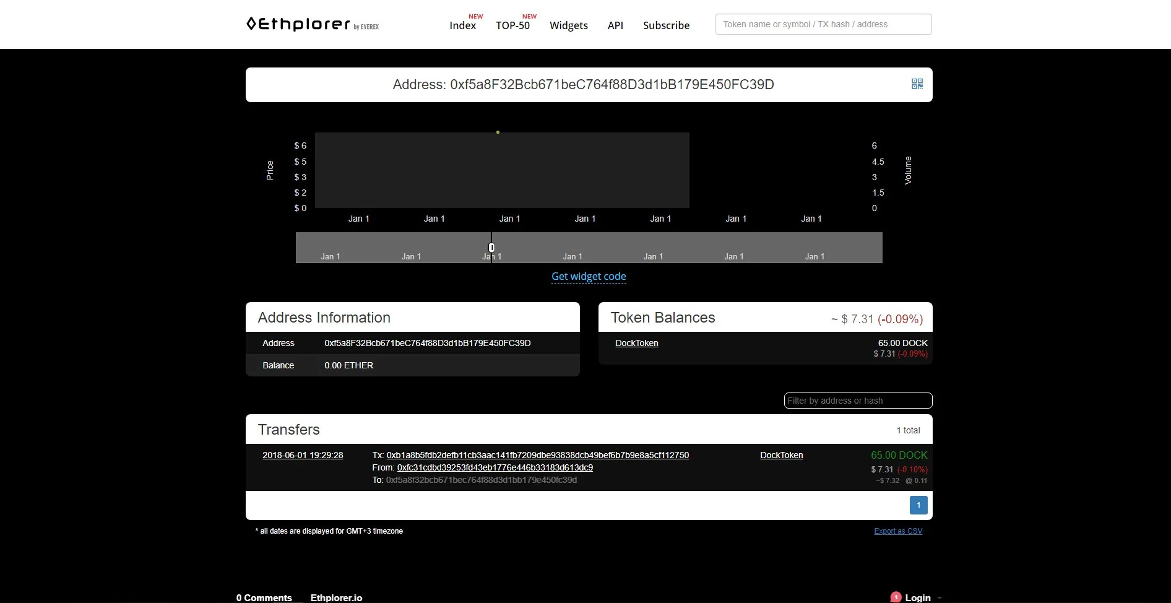Open DockToken in Token Balances
Viewport: 1171px width, 603px height.
pos(636,343)
